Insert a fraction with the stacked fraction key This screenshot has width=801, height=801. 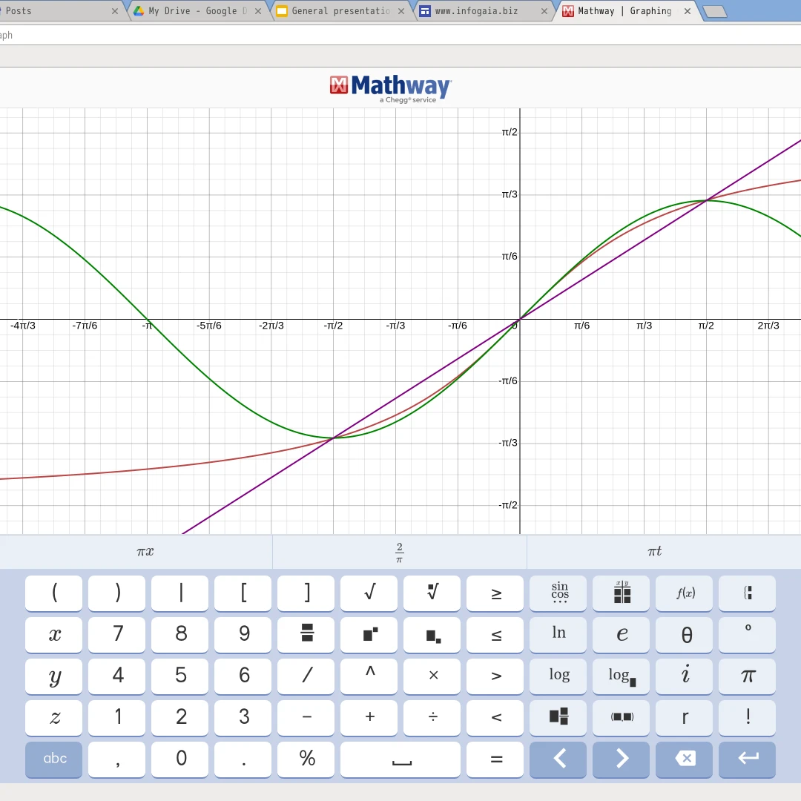[x=306, y=634]
